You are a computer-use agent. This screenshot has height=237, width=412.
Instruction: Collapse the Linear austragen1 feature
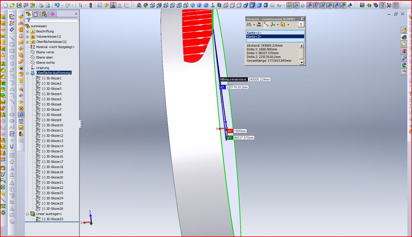28,214
